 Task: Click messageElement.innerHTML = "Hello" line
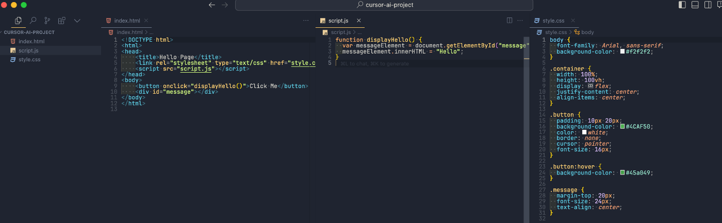point(403,52)
